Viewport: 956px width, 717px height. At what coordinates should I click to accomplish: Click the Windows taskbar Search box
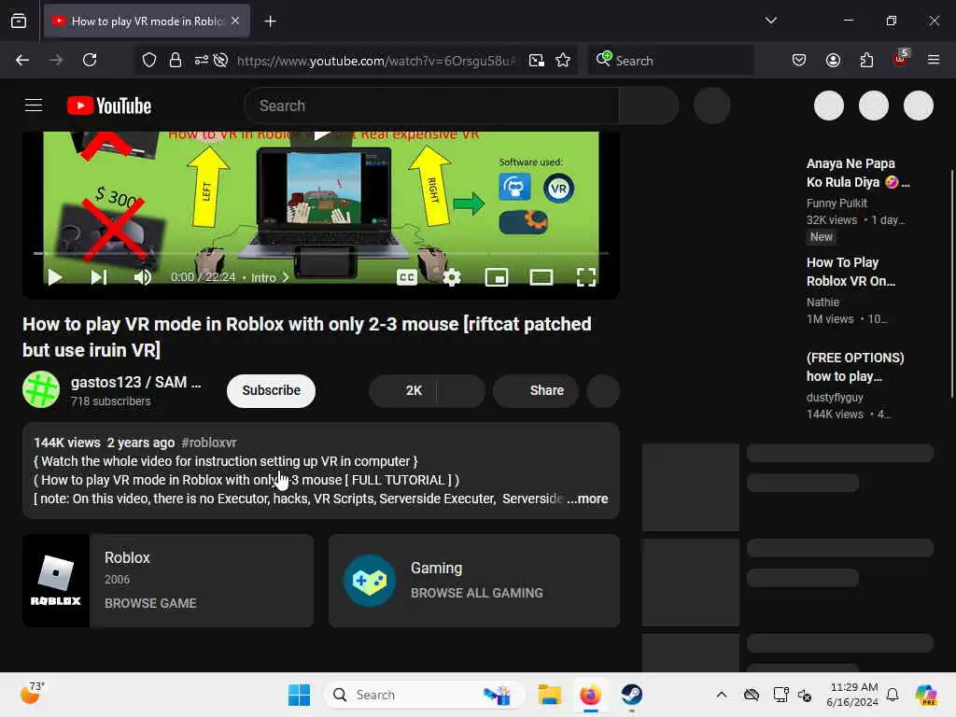(425, 695)
